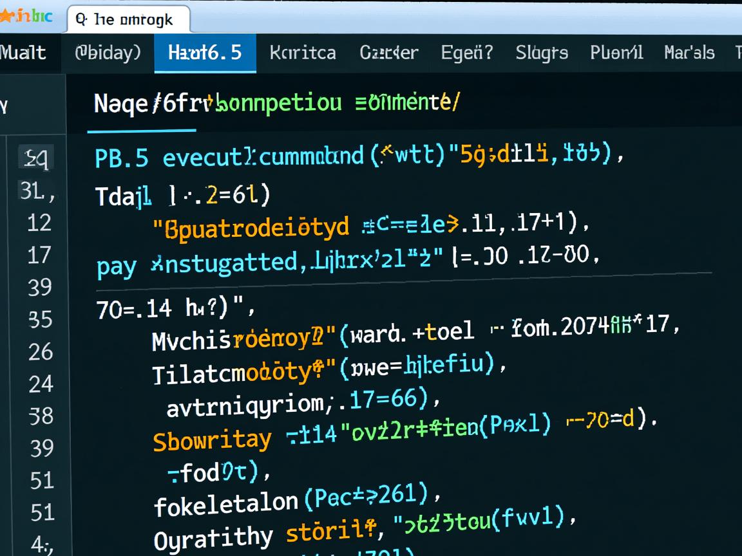Click line number 12 in the gutter
Viewport: 742px width, 556px height.
(39, 223)
